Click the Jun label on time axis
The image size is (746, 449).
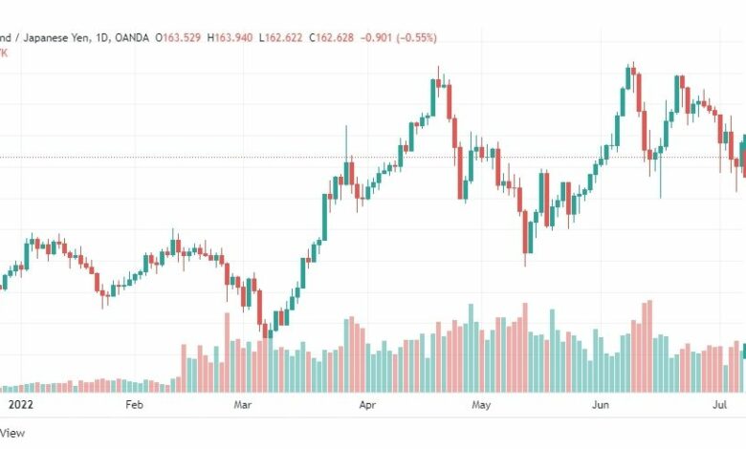click(x=601, y=405)
